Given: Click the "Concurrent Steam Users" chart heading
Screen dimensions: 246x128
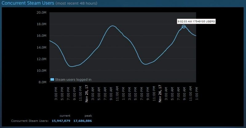Looking at the screenshot, I should tap(27, 3).
